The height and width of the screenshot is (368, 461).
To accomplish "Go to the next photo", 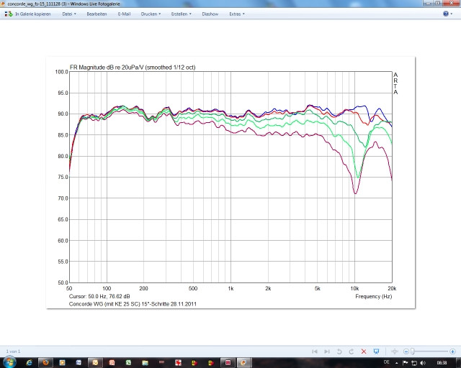I will [326, 351].
